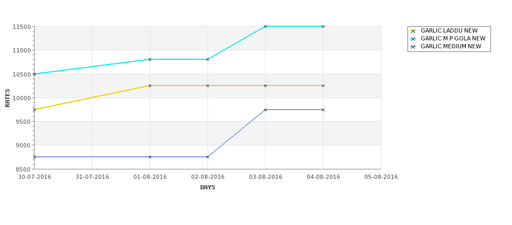
Task: Click the 05-08-2016 date axis label
Action: tap(381, 177)
